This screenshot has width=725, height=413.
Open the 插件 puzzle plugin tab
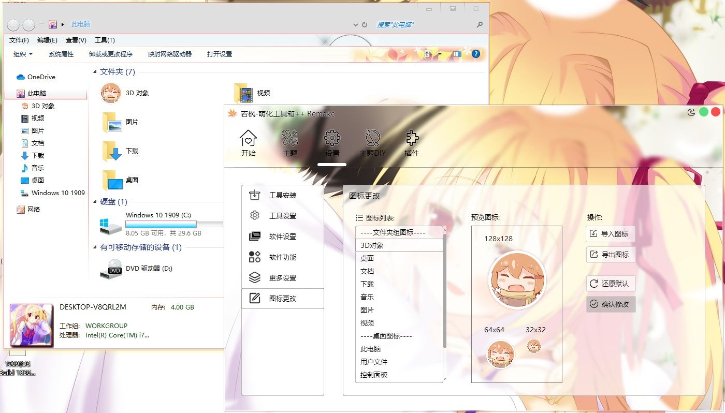[412, 143]
